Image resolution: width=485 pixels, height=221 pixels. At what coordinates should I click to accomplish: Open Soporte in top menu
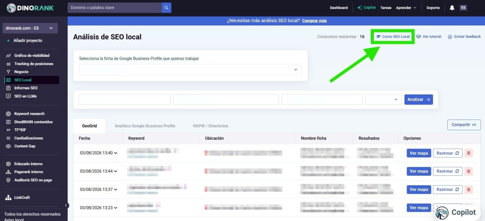click(x=433, y=7)
